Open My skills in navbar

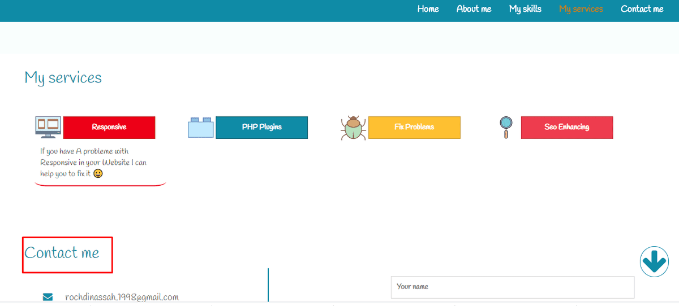click(x=525, y=9)
